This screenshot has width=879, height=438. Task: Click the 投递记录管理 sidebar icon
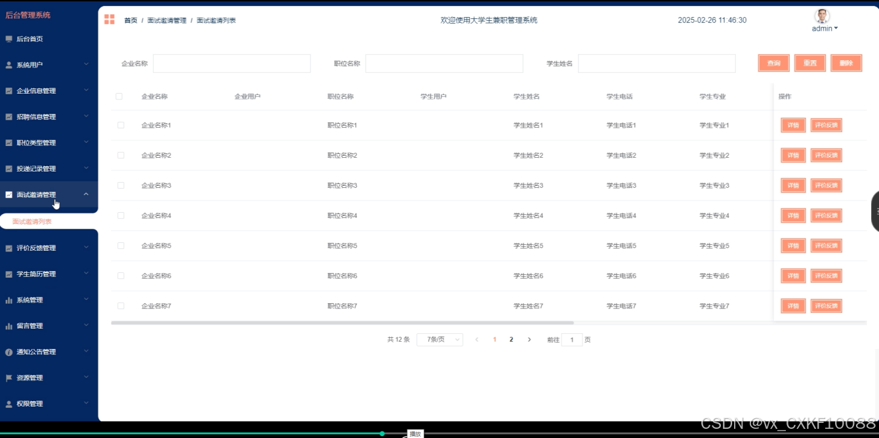click(9, 169)
